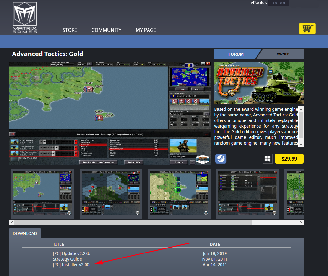Click the OWNED tab
Image resolution: width=328 pixels, height=276 pixels.
[283, 54]
